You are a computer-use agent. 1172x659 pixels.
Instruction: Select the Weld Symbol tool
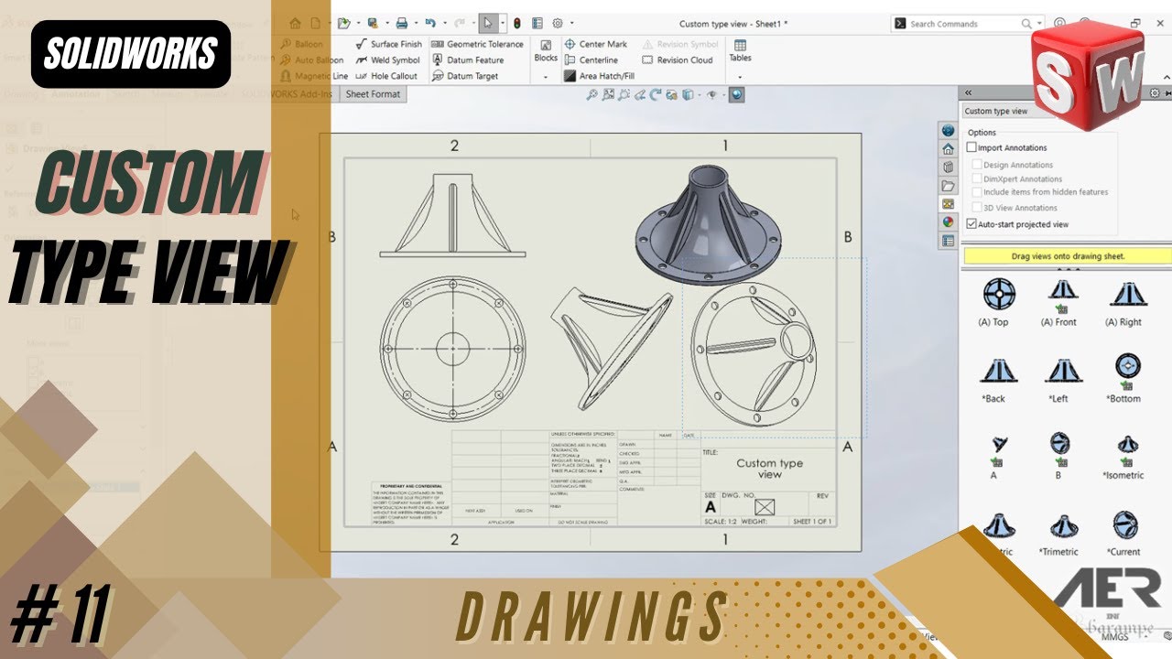point(387,60)
